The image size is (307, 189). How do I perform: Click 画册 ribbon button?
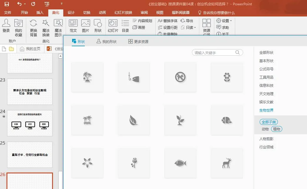139,27
